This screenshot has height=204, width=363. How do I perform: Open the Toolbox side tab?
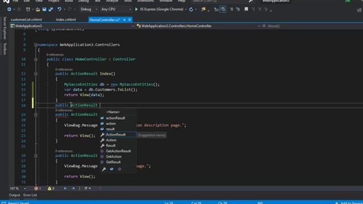coord(5,49)
